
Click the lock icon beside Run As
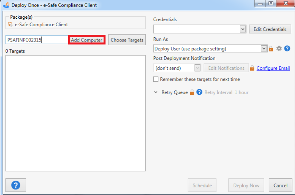271,49
